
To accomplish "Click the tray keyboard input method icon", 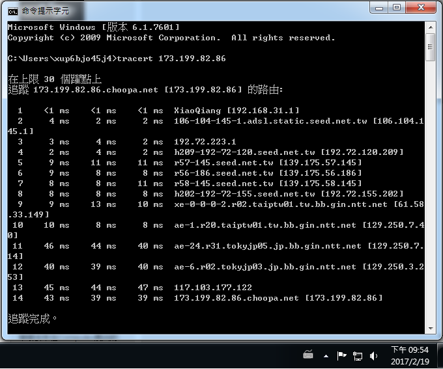I will tap(308, 354).
